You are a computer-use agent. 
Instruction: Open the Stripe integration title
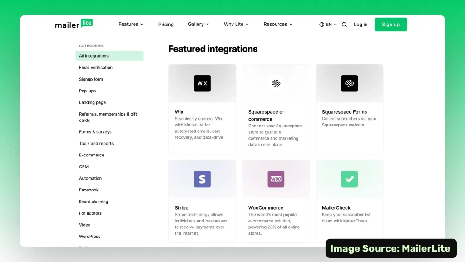tap(182, 207)
